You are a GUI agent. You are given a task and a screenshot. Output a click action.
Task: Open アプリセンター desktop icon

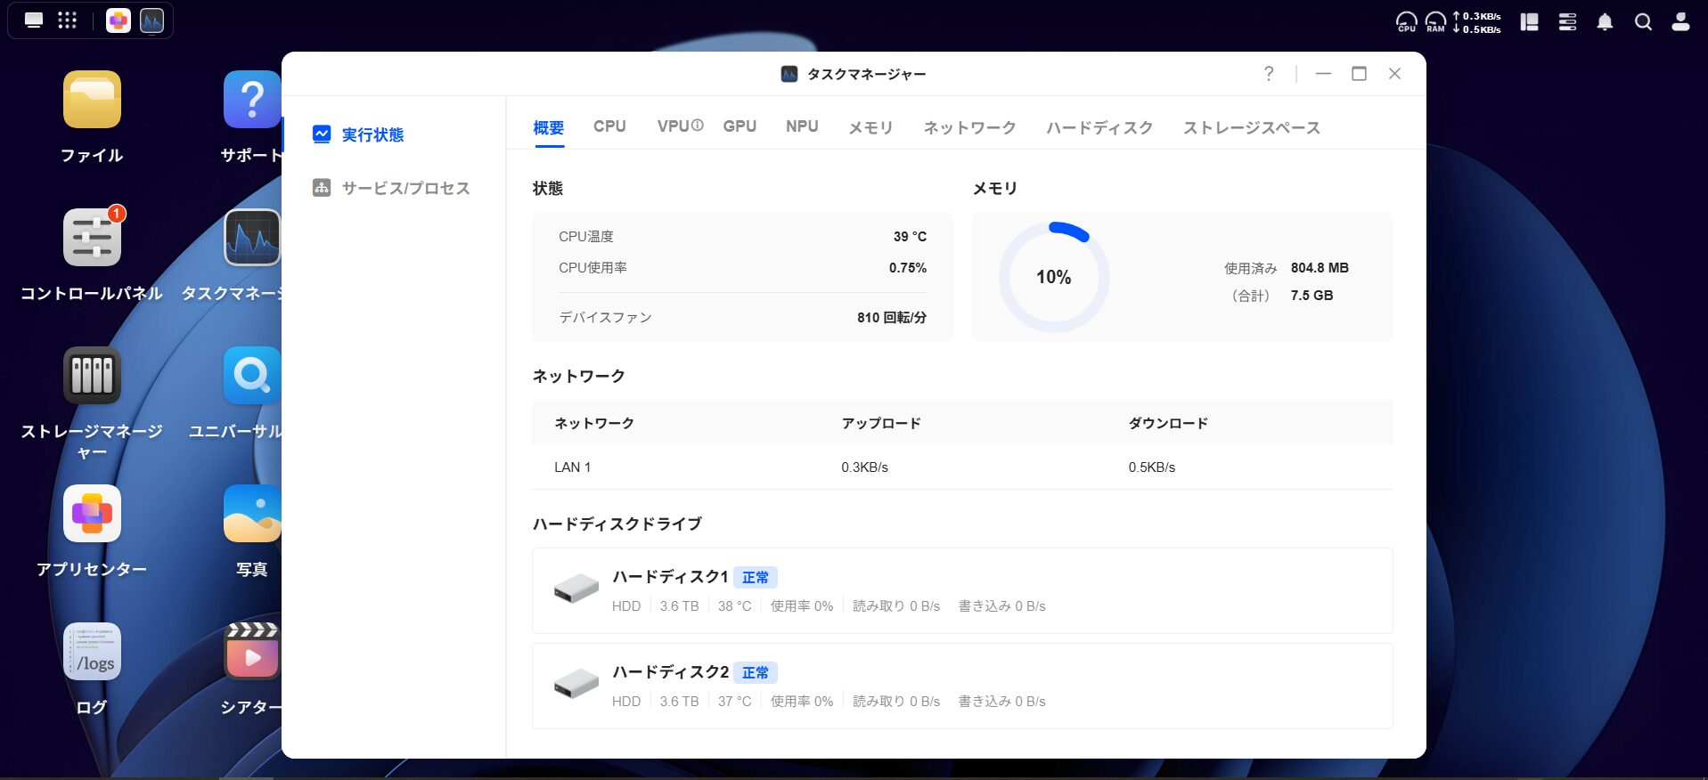click(92, 514)
